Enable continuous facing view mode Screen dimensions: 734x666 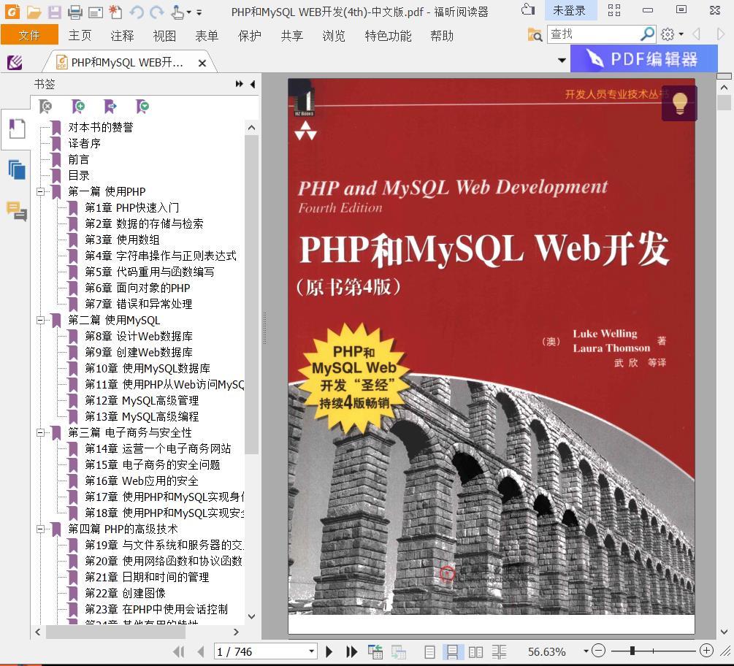(499, 652)
